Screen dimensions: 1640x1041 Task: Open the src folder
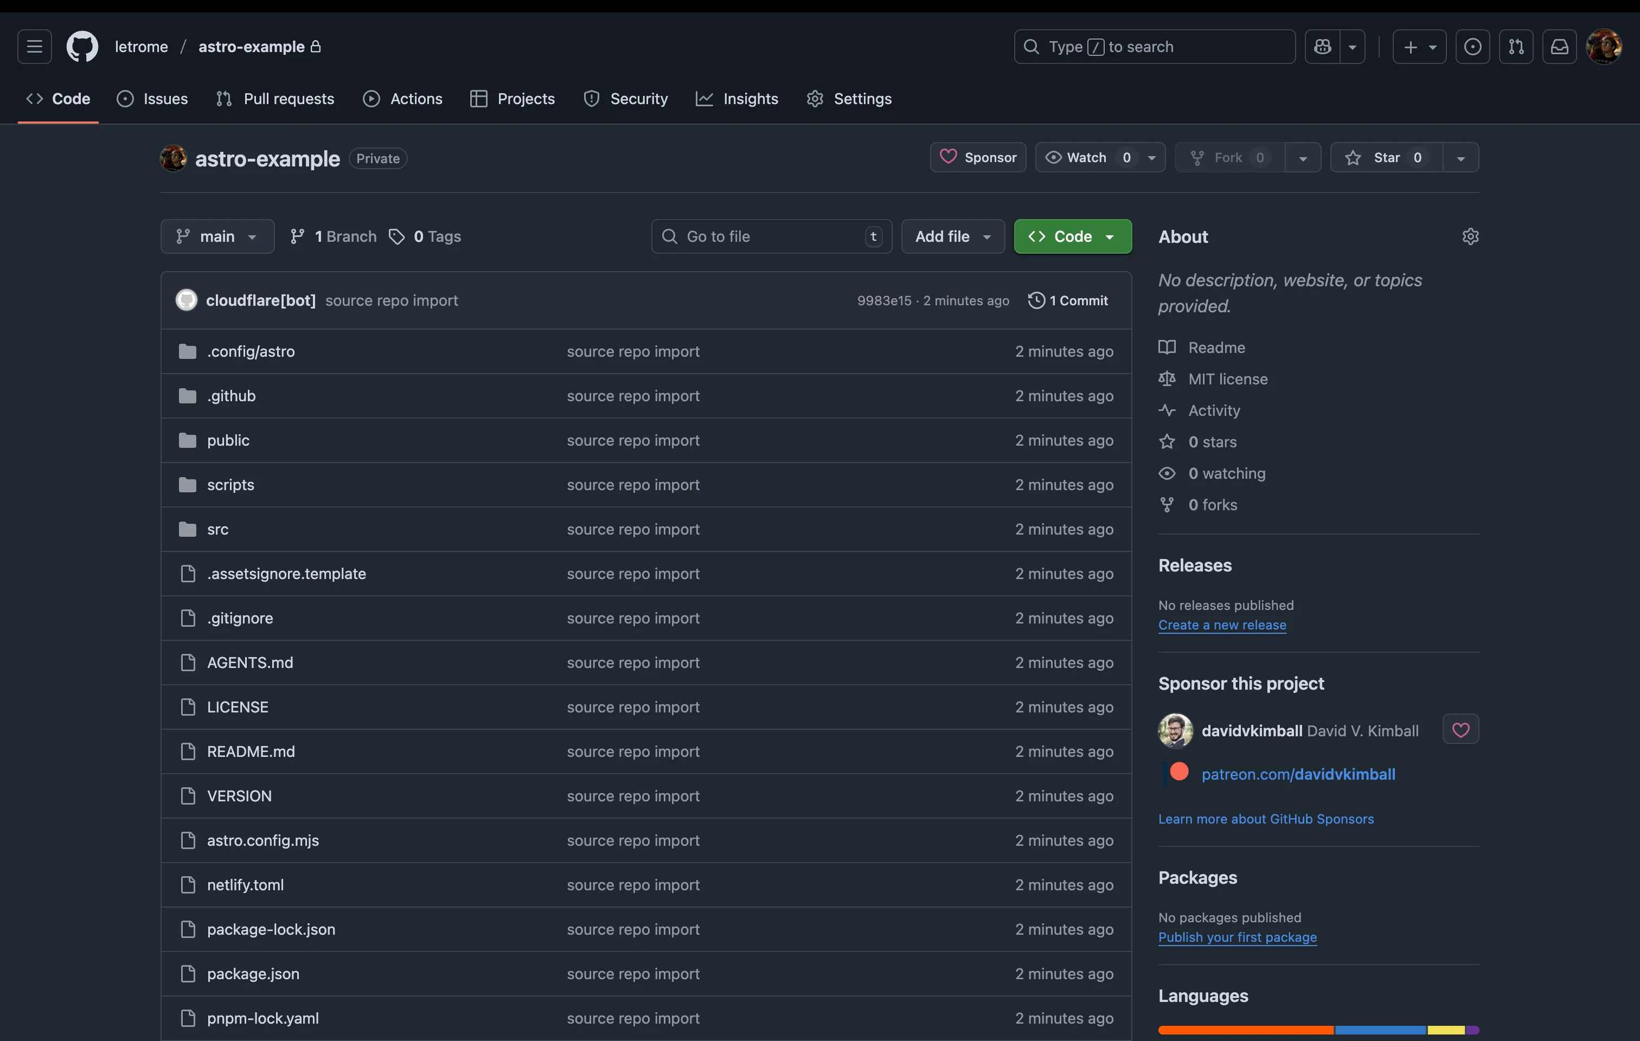pyautogui.click(x=217, y=529)
